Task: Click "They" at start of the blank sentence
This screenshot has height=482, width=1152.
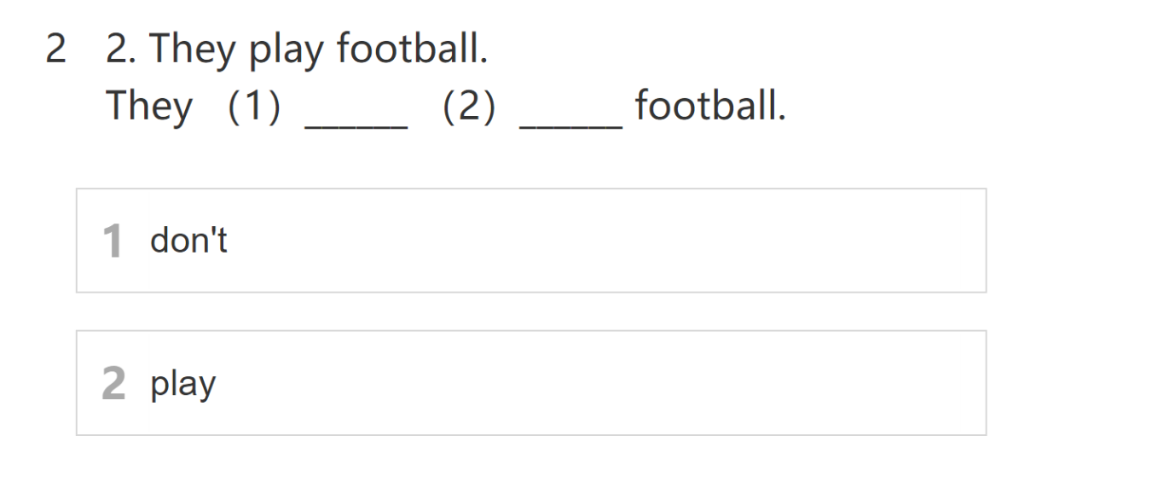Action: [149, 107]
